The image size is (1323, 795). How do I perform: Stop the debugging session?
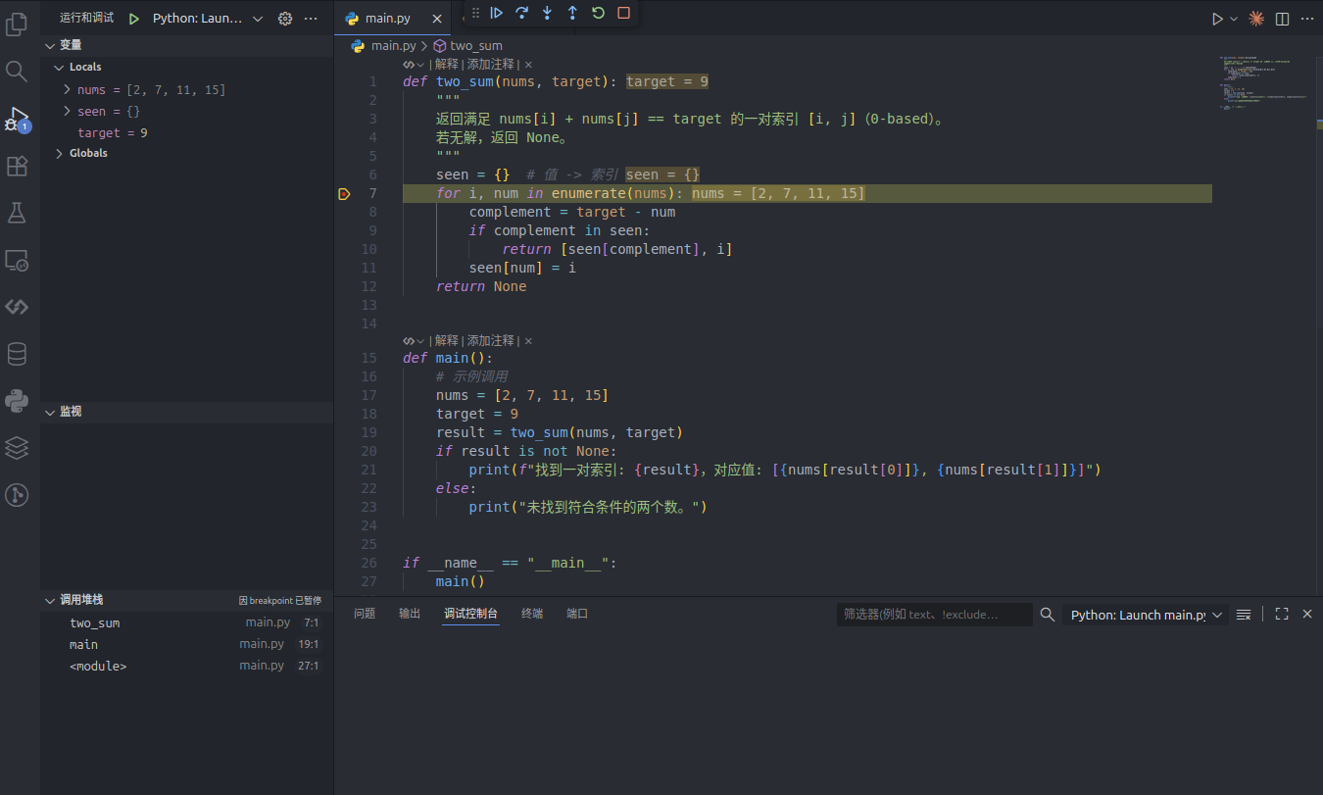[x=624, y=13]
